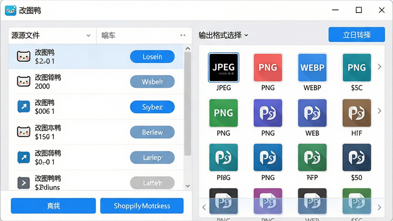Image resolution: width=393 pixels, height=221 pixels.
Task: Select the purple Ps tile labeled PNG
Action: click(268, 113)
